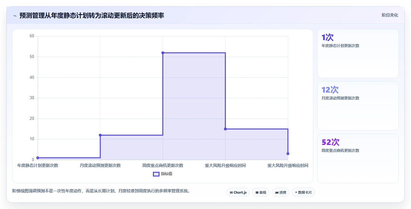This screenshot has height=209, width=411.
Task: Click the 12次 value text
Action: coord(330,90)
